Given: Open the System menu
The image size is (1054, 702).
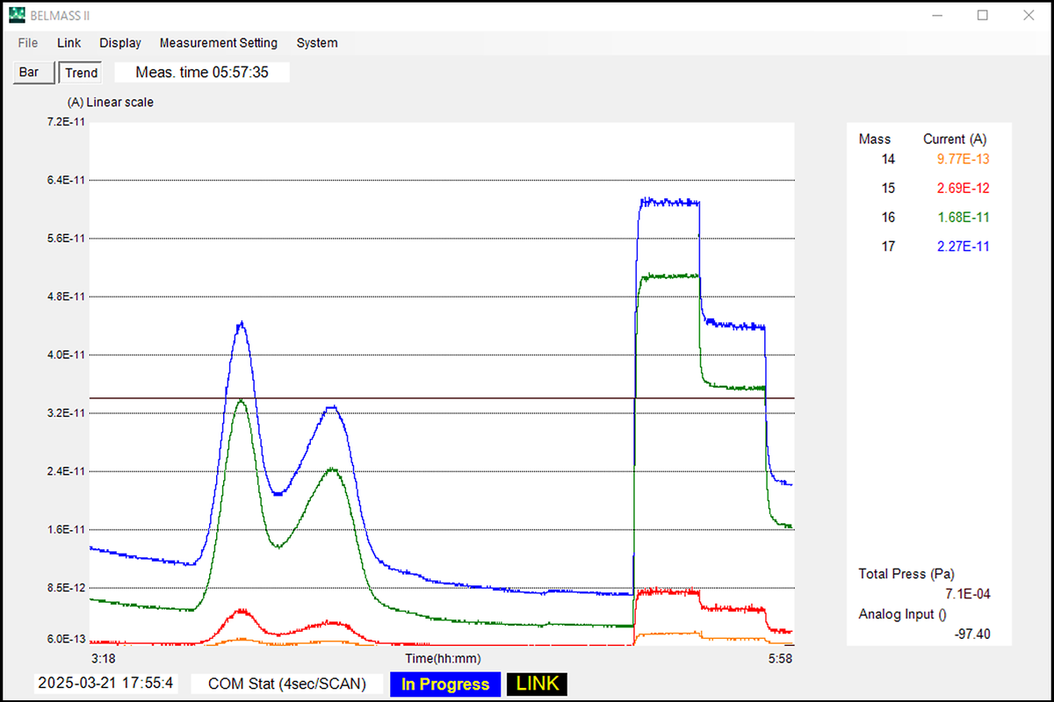Looking at the screenshot, I should tap(317, 43).
